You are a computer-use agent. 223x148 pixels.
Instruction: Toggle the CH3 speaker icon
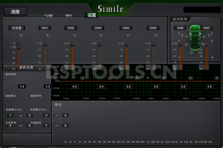pyautogui.click(x=102, y=35)
